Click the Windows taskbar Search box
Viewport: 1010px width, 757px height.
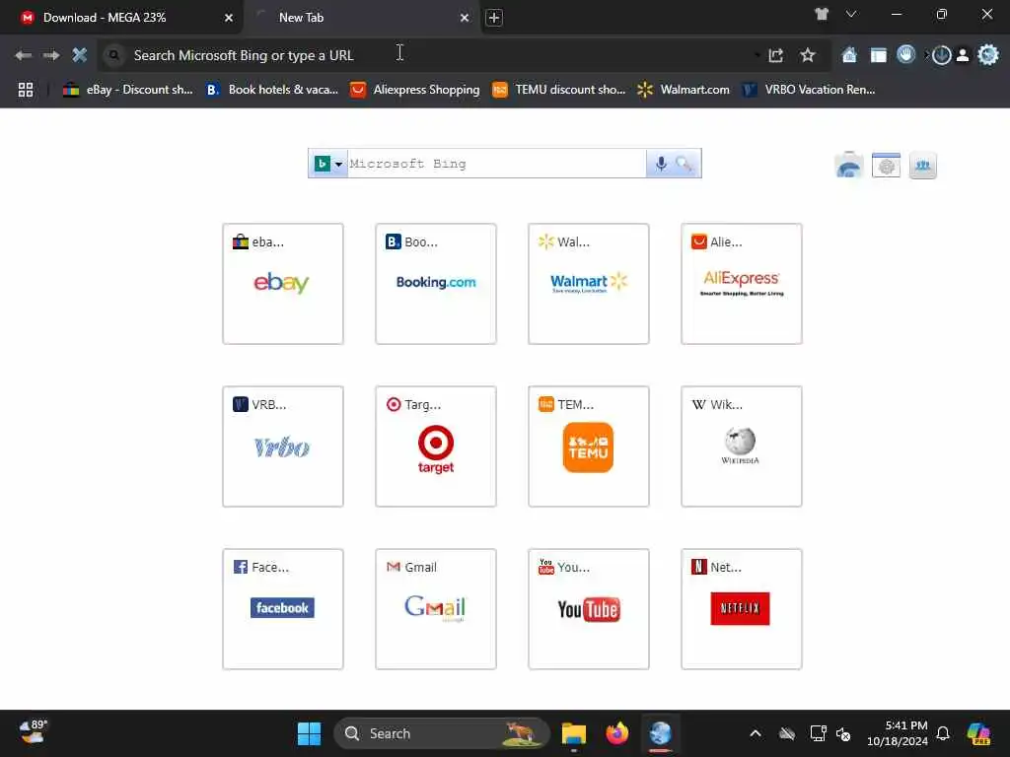(x=442, y=733)
